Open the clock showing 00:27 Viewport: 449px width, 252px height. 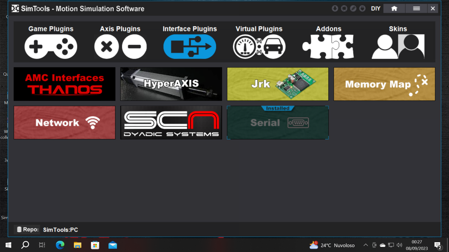click(417, 245)
